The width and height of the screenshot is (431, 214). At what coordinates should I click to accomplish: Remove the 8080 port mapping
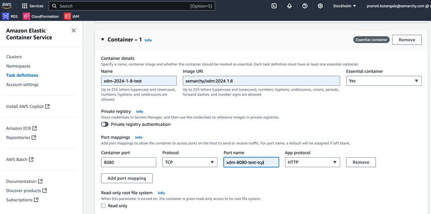361,162
